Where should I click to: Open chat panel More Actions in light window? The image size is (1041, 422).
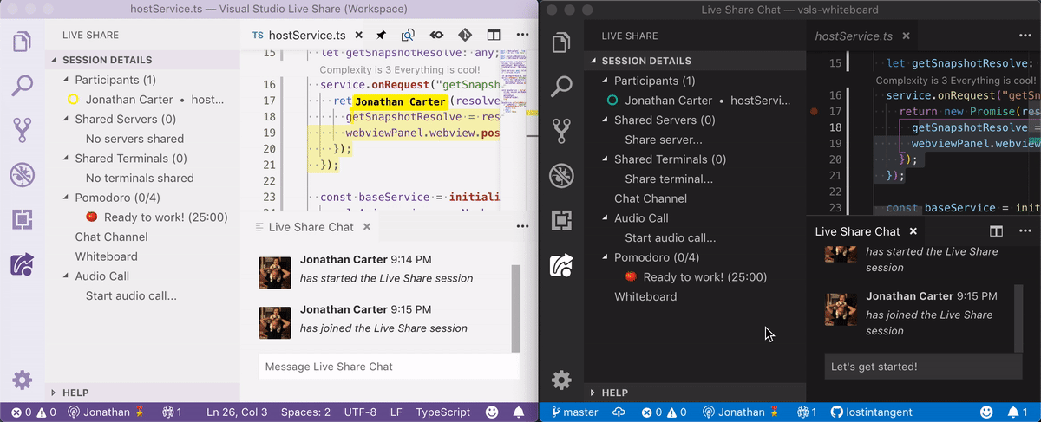click(x=521, y=226)
